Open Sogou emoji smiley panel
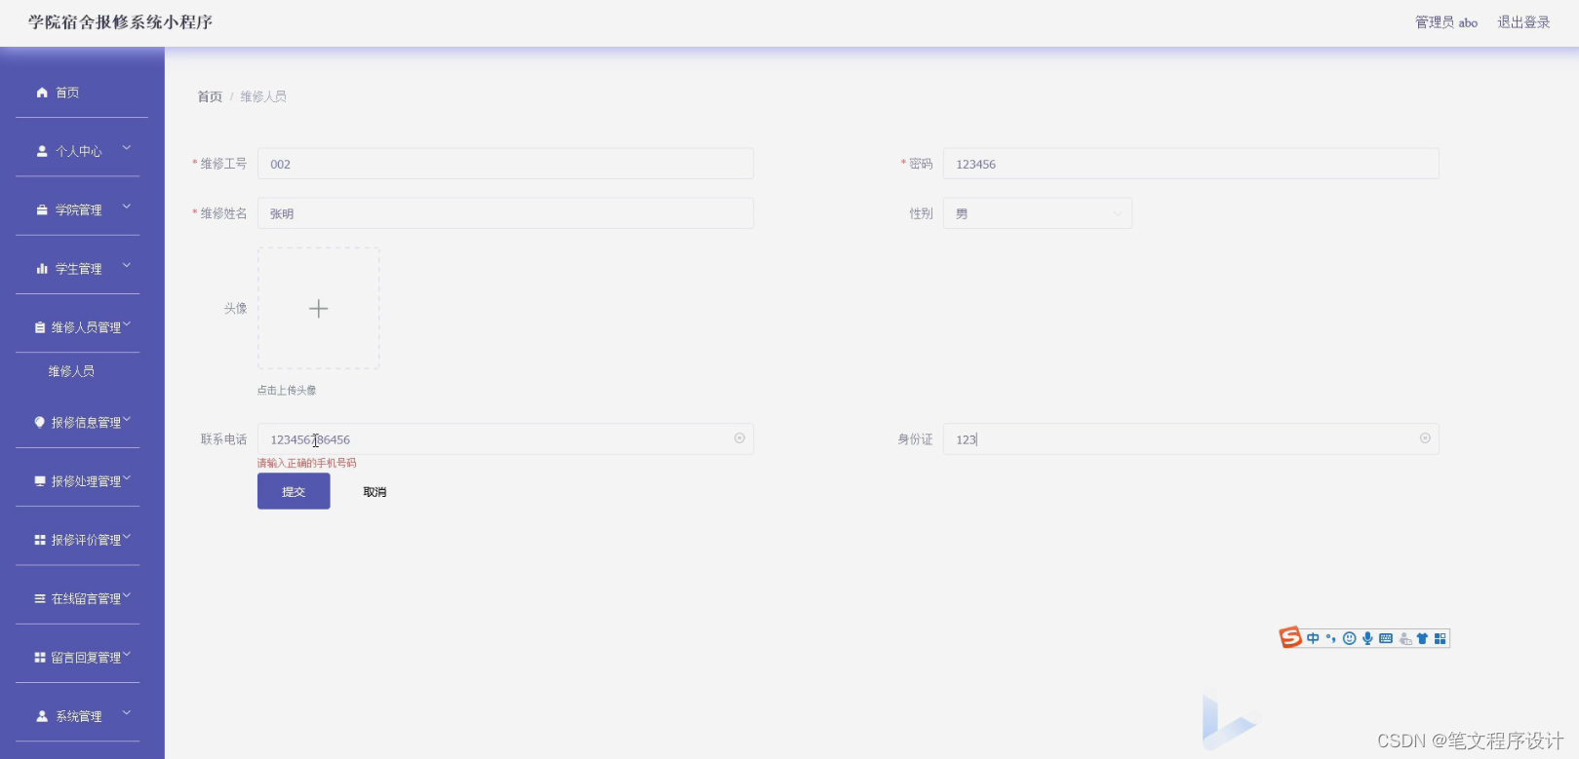Viewport: 1579px width, 759px height. 1350,638
